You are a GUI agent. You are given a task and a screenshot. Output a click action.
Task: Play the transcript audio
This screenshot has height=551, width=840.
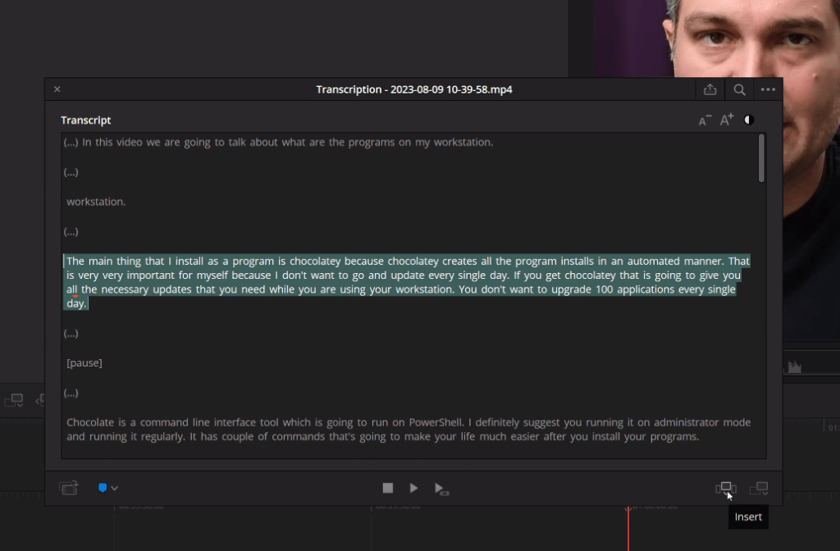tap(413, 488)
